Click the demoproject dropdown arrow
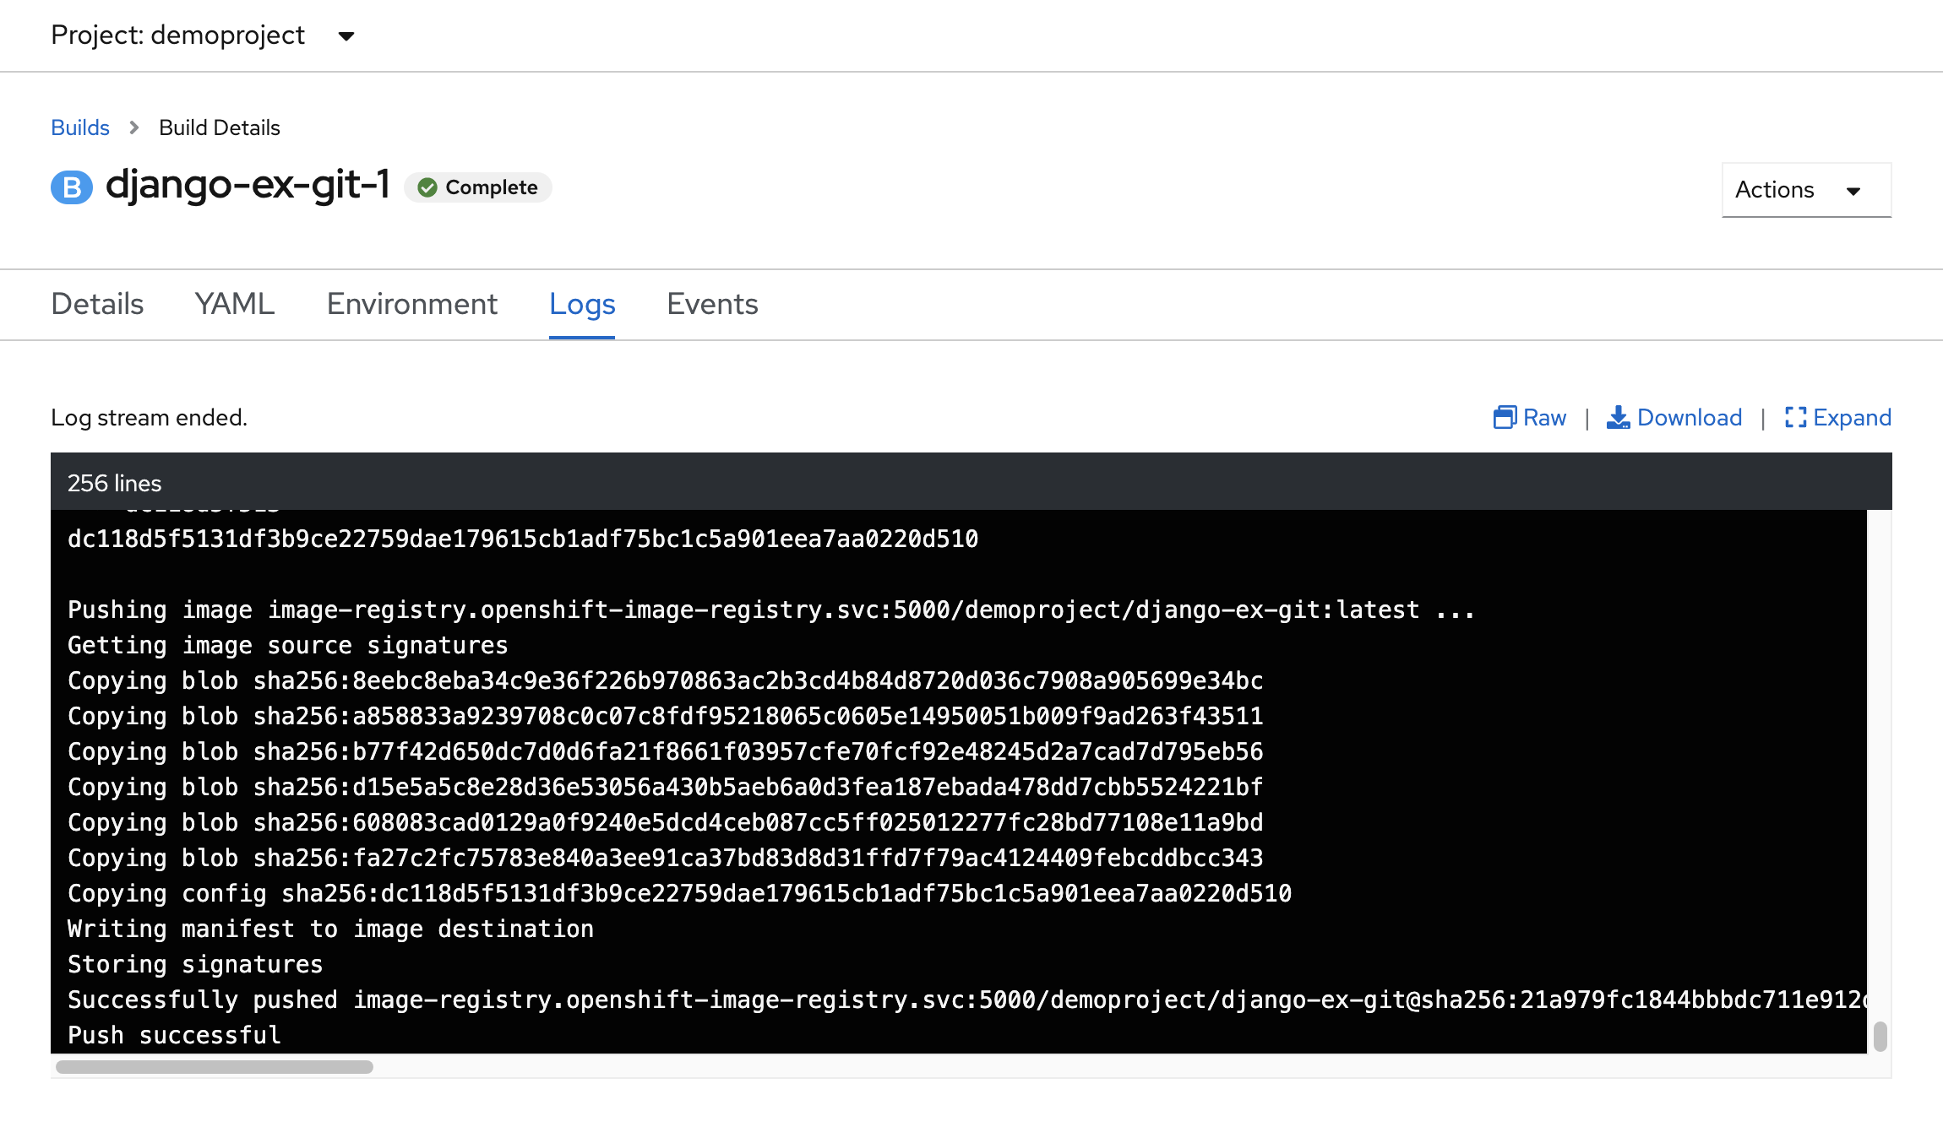The height and width of the screenshot is (1127, 1943). click(347, 35)
